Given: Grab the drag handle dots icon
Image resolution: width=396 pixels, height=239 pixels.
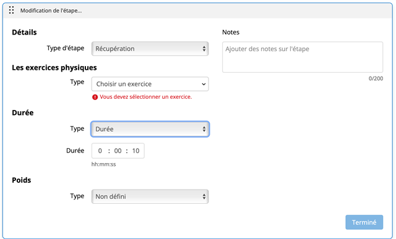Looking at the screenshot, I should coord(11,10).
